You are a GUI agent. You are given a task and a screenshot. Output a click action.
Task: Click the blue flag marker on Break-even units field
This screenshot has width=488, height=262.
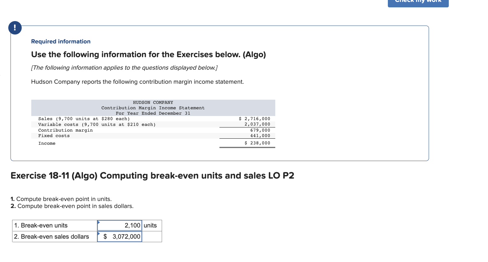click(99, 222)
